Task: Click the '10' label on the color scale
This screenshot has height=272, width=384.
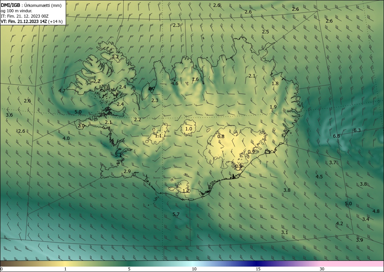Action: click(194, 269)
